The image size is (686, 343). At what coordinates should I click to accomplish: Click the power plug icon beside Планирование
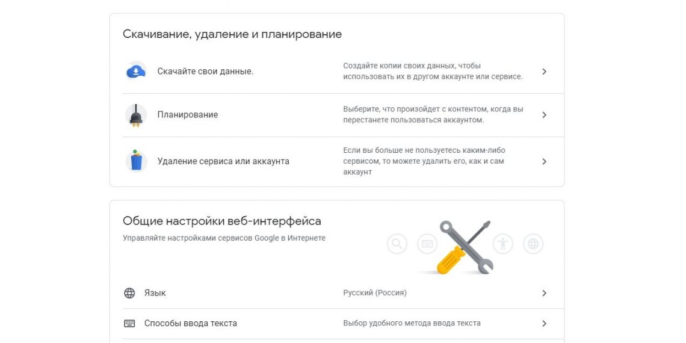[x=135, y=115]
